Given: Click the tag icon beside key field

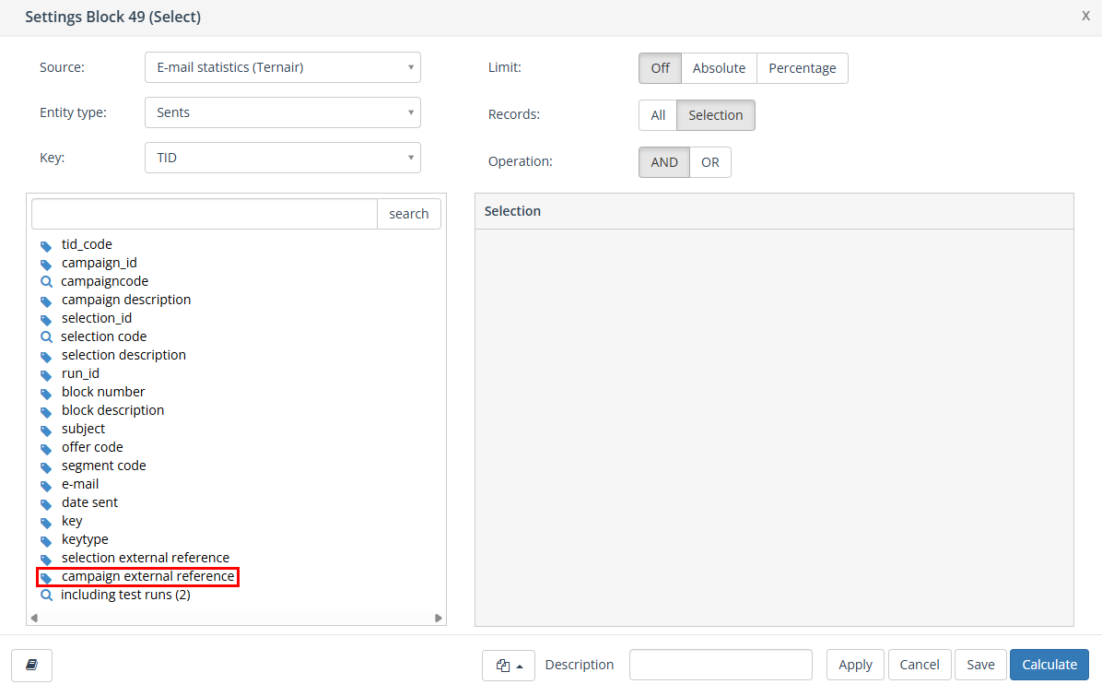Looking at the screenshot, I should pyautogui.click(x=46, y=523).
